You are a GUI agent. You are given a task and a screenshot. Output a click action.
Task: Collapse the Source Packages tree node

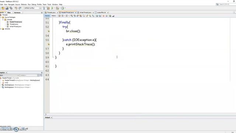pos(1,17)
